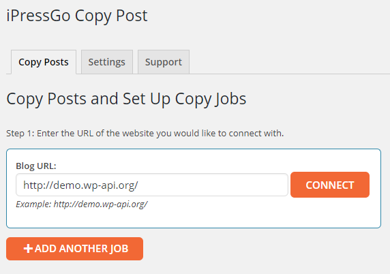
Task: Click the plus icon on Add Another Job
Action: tap(28, 249)
